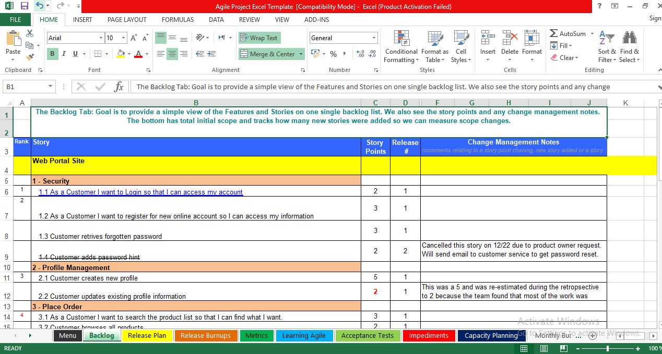Click the Center alignment icon

pos(172,54)
